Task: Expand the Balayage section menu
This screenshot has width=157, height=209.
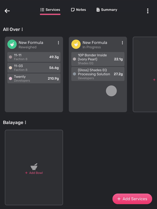Action: [25, 122]
